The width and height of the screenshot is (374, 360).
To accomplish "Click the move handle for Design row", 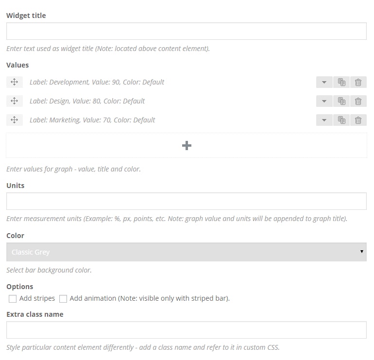I will point(14,101).
